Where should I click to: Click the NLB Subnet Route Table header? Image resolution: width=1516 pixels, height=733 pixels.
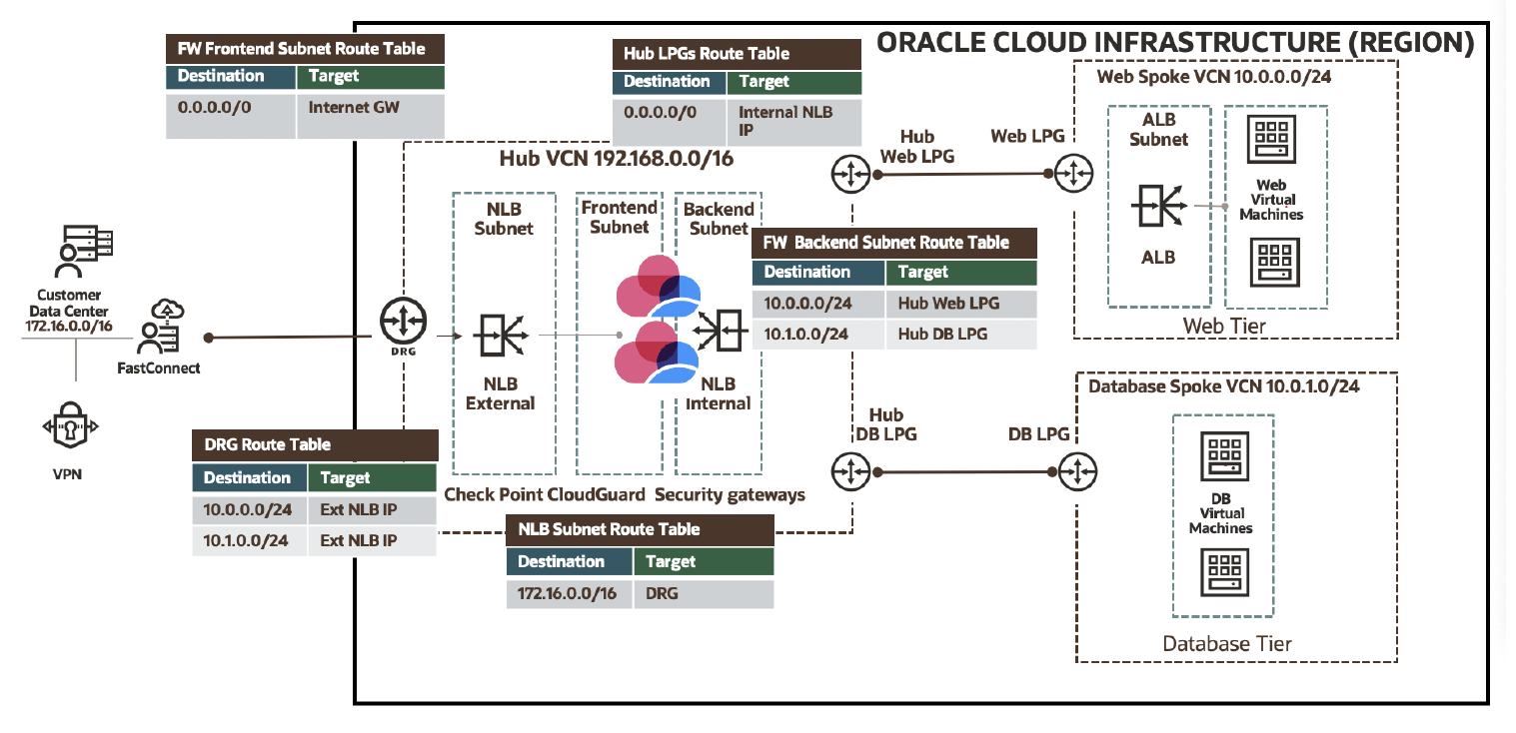click(641, 529)
